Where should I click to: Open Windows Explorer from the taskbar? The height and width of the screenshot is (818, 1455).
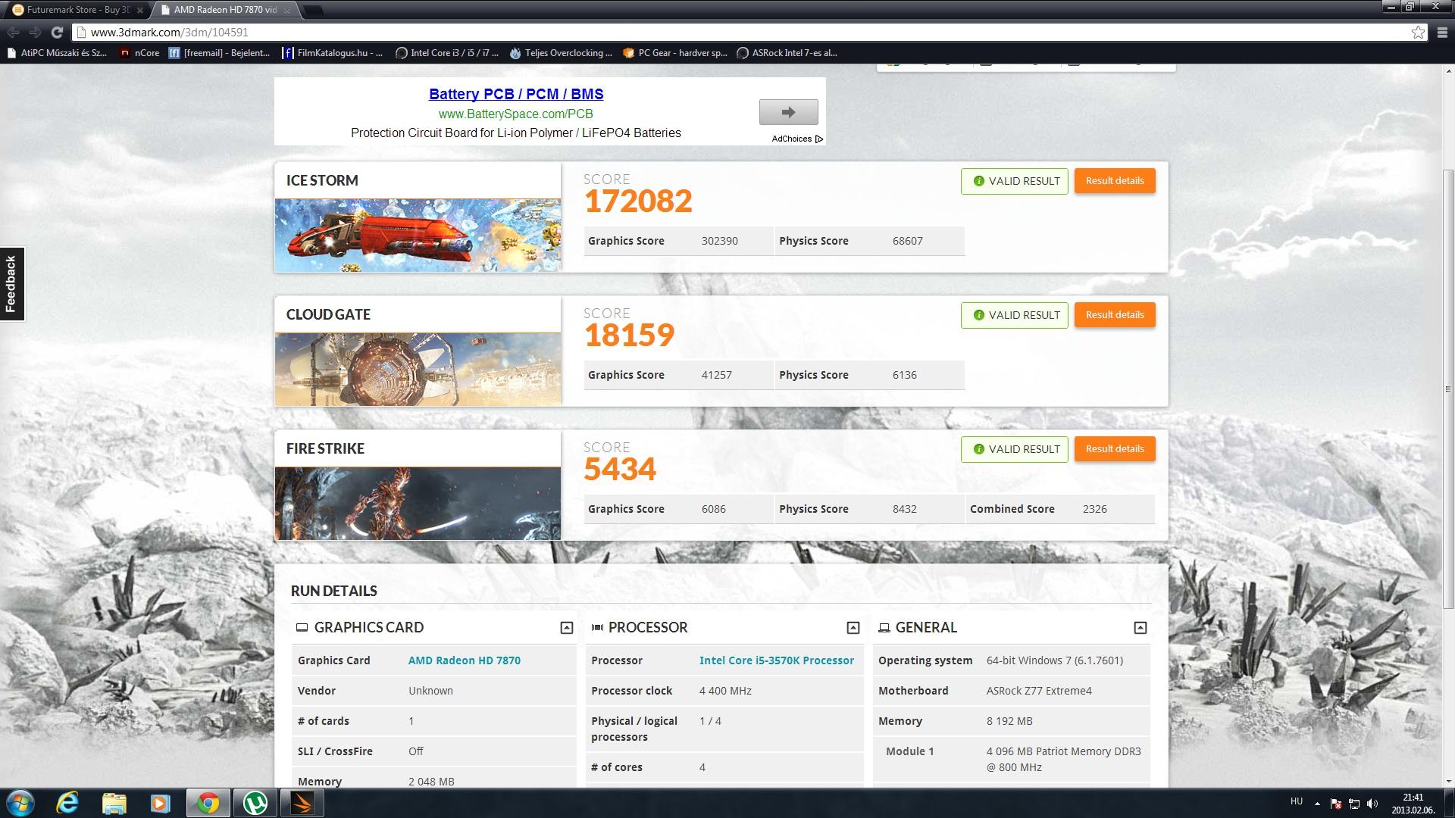click(114, 803)
